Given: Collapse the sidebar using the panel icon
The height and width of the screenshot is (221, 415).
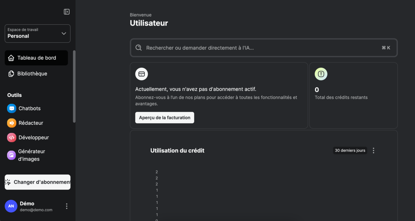Looking at the screenshot, I should pos(67,12).
